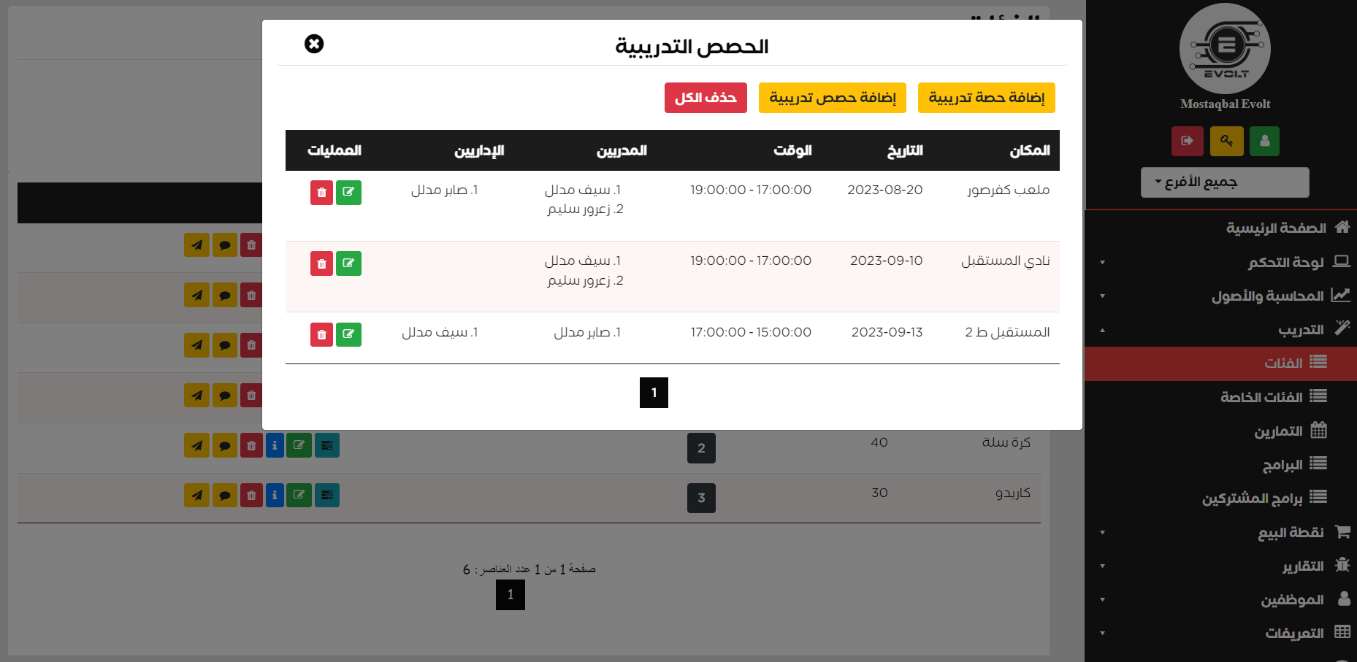Edit the ملعب كفرصور training session

click(x=348, y=193)
